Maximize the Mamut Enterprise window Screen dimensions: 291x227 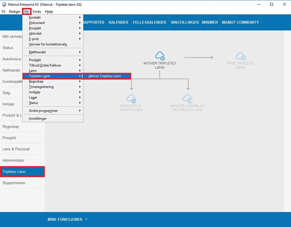pyautogui.click(x=271, y=4)
